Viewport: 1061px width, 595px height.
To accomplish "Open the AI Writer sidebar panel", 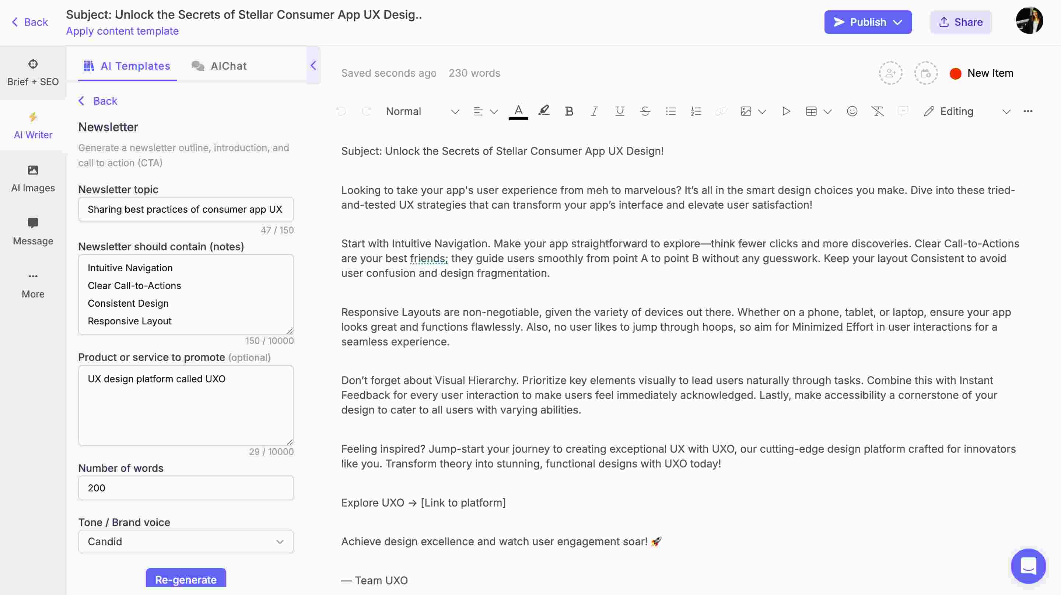I will point(33,126).
